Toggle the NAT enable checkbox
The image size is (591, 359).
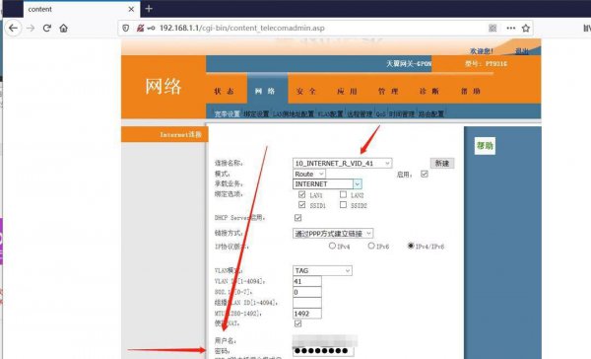297,323
